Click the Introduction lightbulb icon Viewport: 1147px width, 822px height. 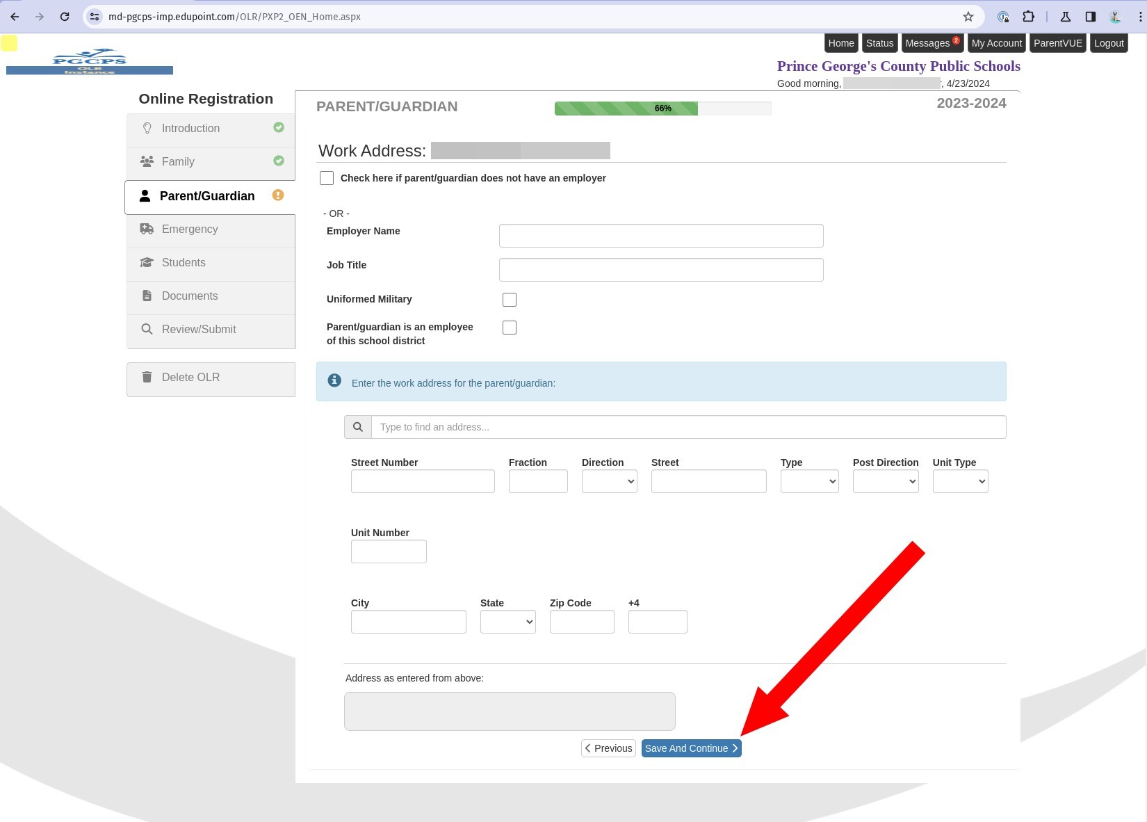tap(147, 128)
